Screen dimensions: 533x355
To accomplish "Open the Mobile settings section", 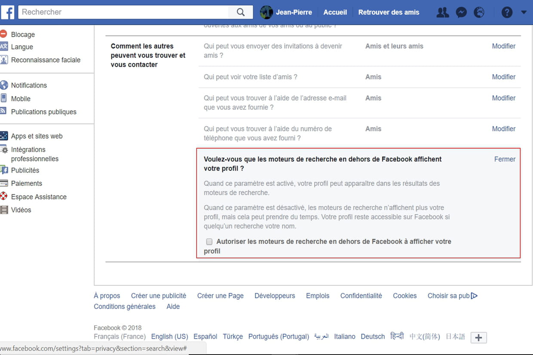I will (x=21, y=99).
